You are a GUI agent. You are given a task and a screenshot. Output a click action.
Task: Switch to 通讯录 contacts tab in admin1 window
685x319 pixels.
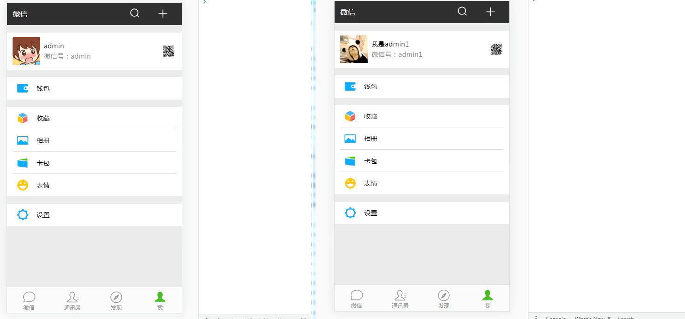click(x=400, y=299)
